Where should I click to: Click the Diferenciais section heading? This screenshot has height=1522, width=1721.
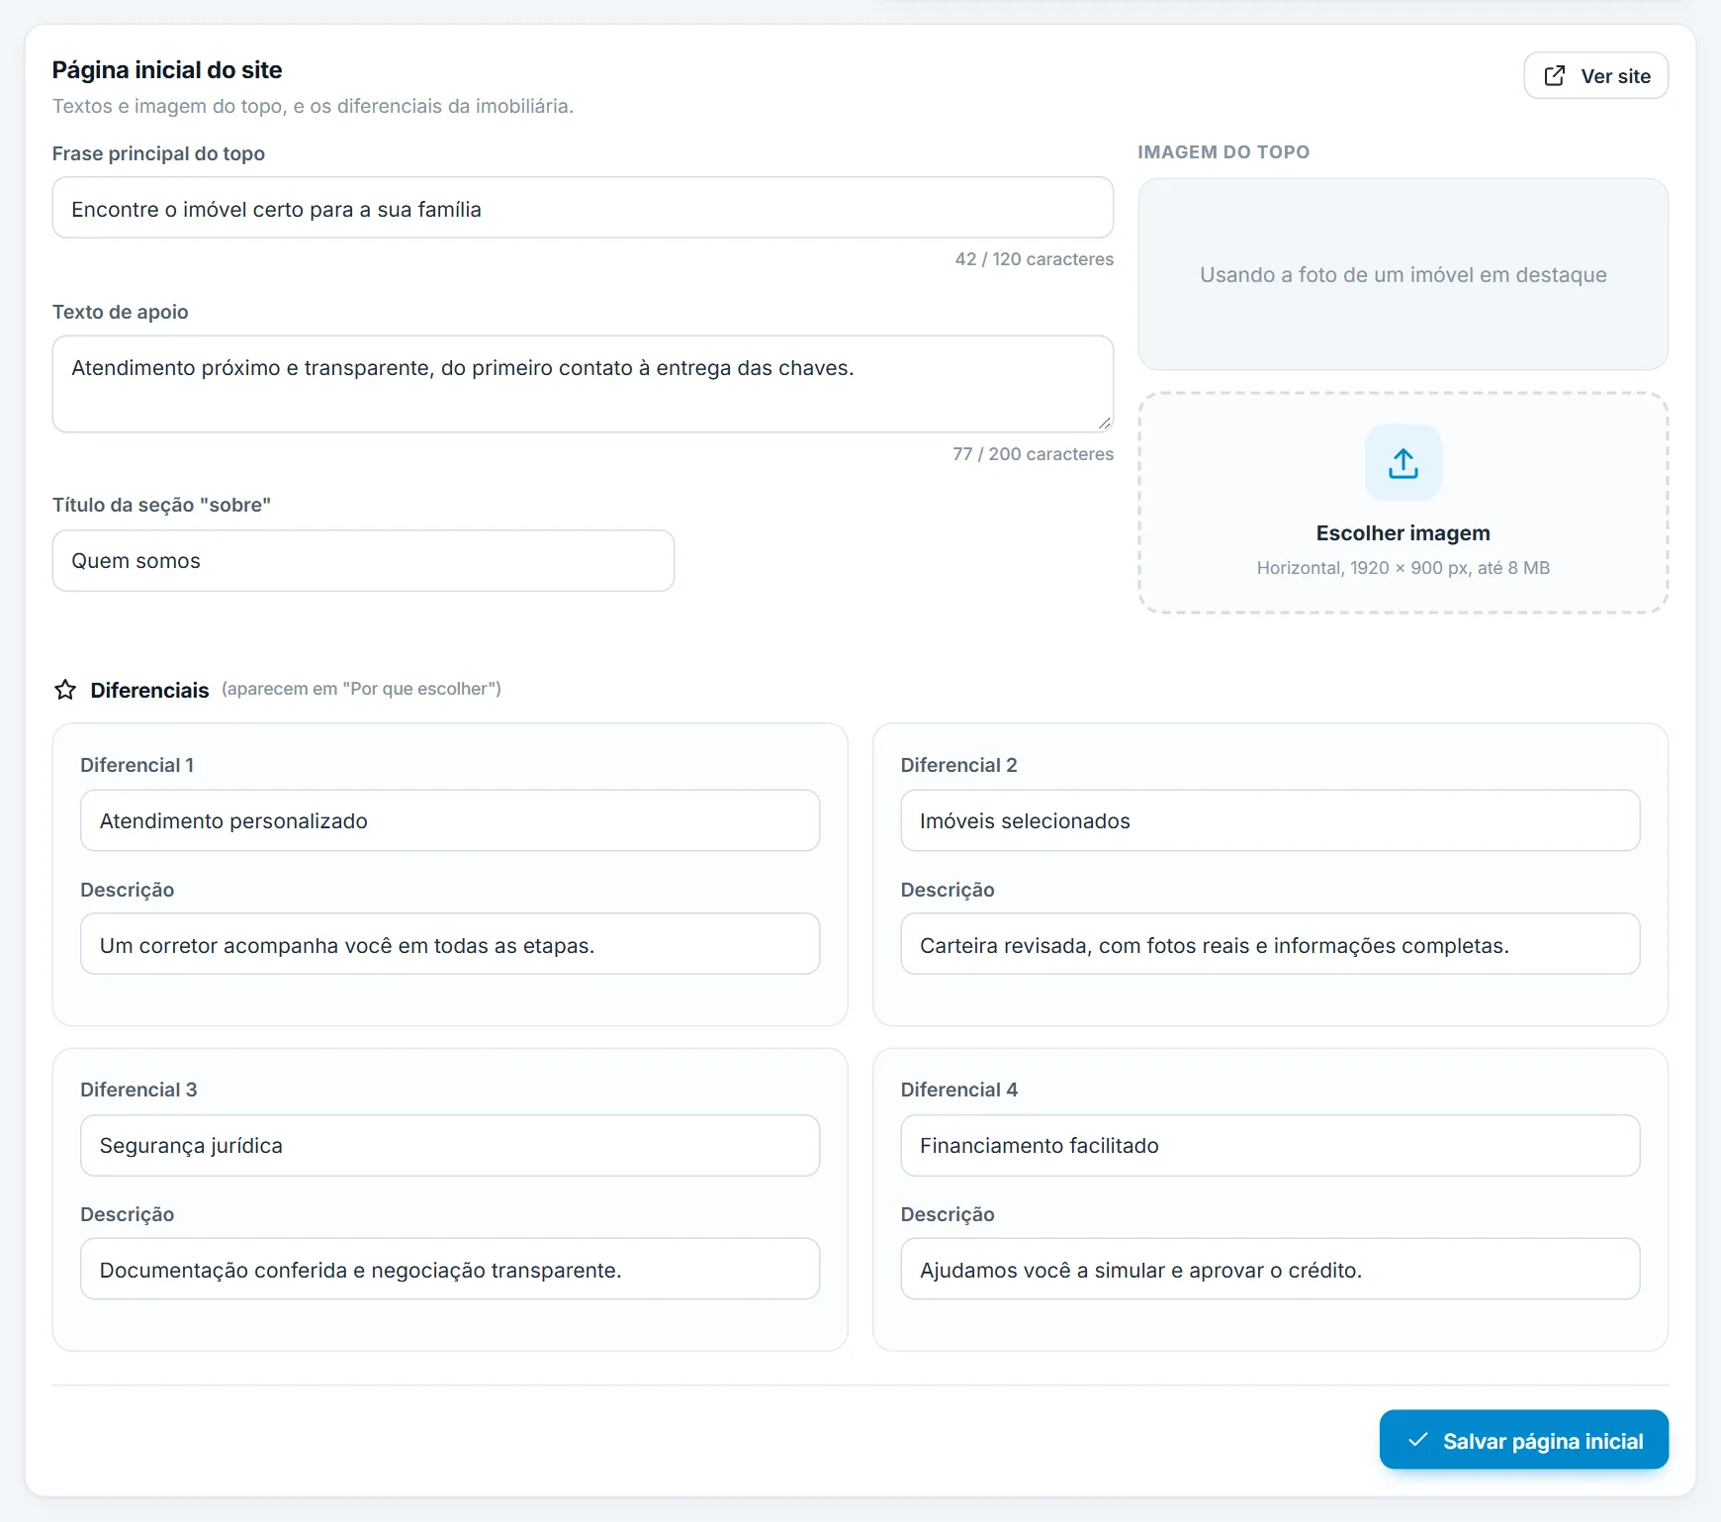[x=149, y=690]
